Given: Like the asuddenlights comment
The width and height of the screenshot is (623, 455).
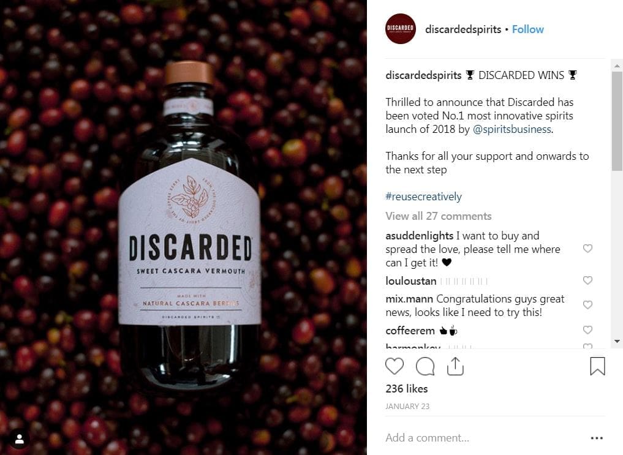Looking at the screenshot, I should click(587, 249).
